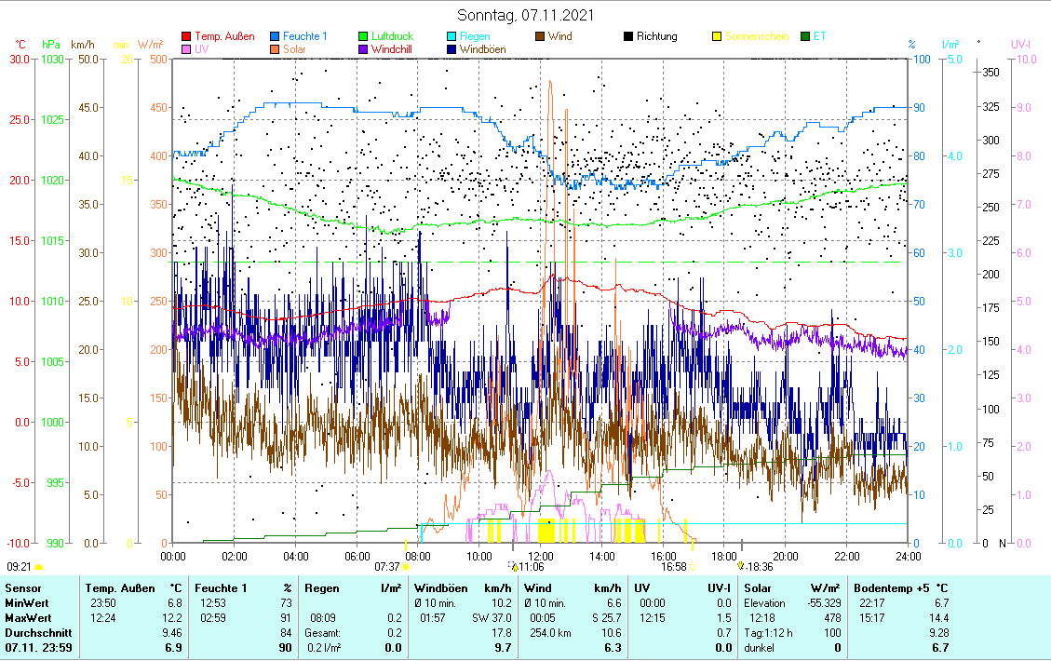Click the sunrise marker at 07:37
The image size is (1051, 661).
(406, 566)
